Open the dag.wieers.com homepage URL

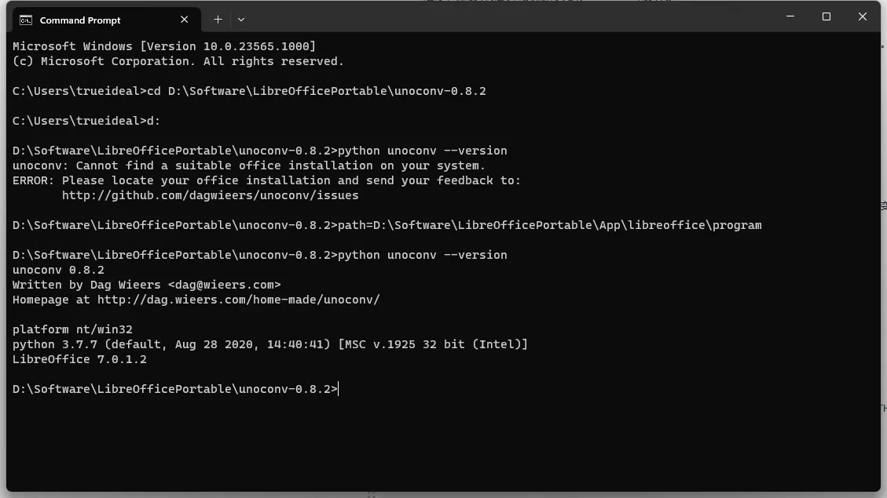(238, 300)
